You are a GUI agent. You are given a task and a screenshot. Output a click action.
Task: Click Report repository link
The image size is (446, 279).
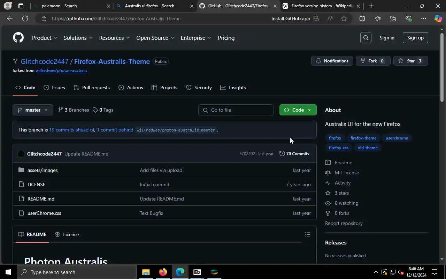click(x=344, y=223)
